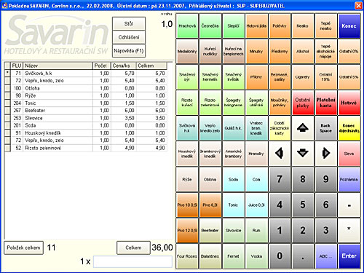Tap the decimal point keypad key
Image resolution: width=364 pixels, height=273 pixels.
[303, 256]
